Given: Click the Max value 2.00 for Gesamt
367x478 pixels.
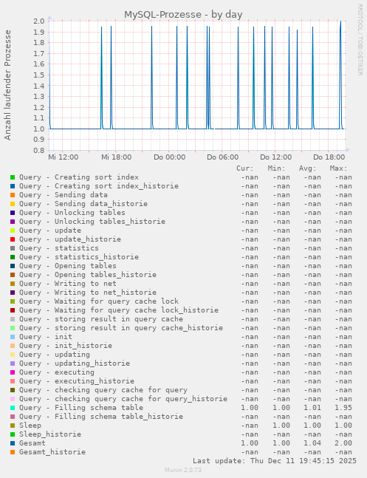Looking at the screenshot, I should point(343,443).
